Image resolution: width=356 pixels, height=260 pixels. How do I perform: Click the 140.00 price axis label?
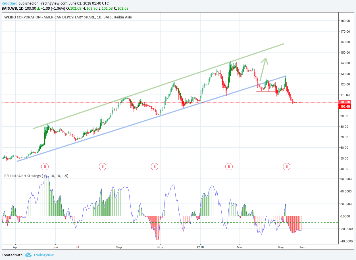tap(345, 63)
